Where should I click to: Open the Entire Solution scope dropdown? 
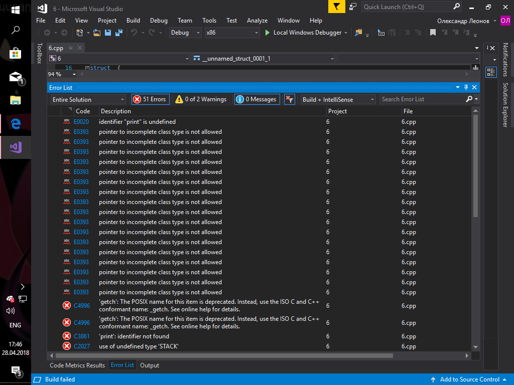tap(88, 99)
